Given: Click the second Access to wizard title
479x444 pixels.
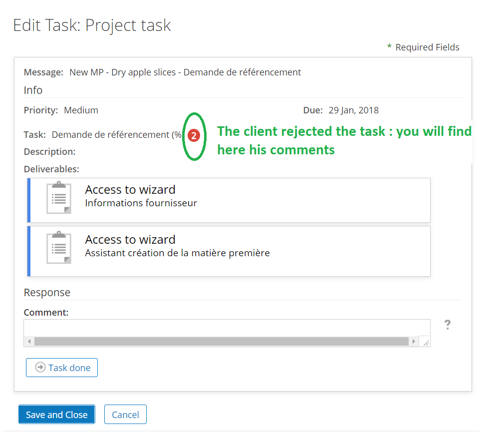Looking at the screenshot, I should pyautogui.click(x=130, y=239).
